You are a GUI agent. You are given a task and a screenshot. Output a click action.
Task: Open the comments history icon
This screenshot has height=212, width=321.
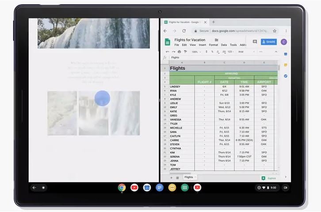tap(255, 42)
